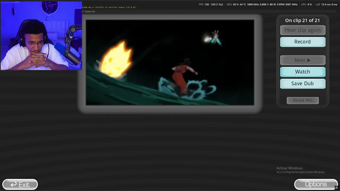340x191 pixels.
Task: Click the Record button
Action: coord(303,42)
